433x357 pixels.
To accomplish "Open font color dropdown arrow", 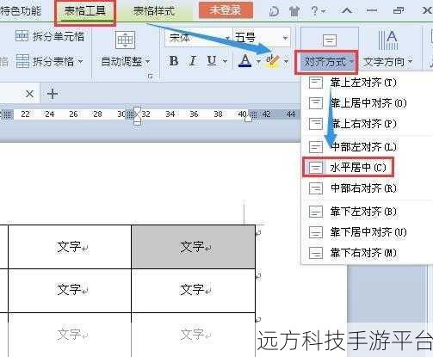I will point(258,61).
